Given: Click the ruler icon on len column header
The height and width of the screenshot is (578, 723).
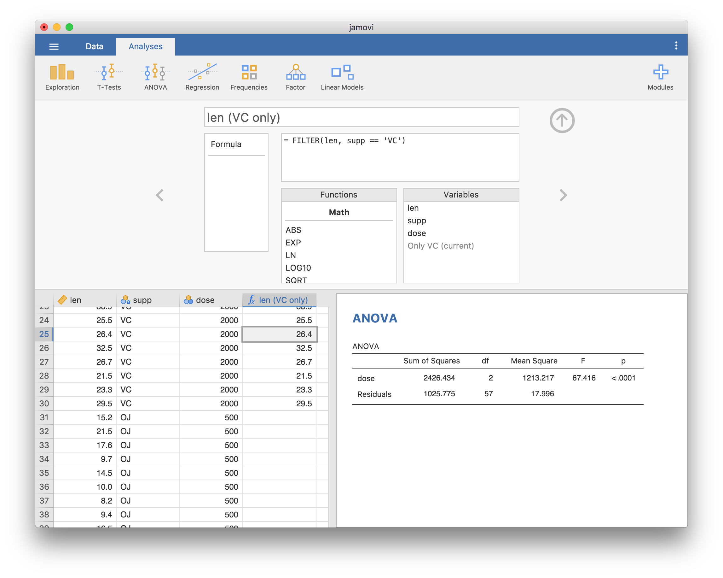Looking at the screenshot, I should tap(62, 300).
